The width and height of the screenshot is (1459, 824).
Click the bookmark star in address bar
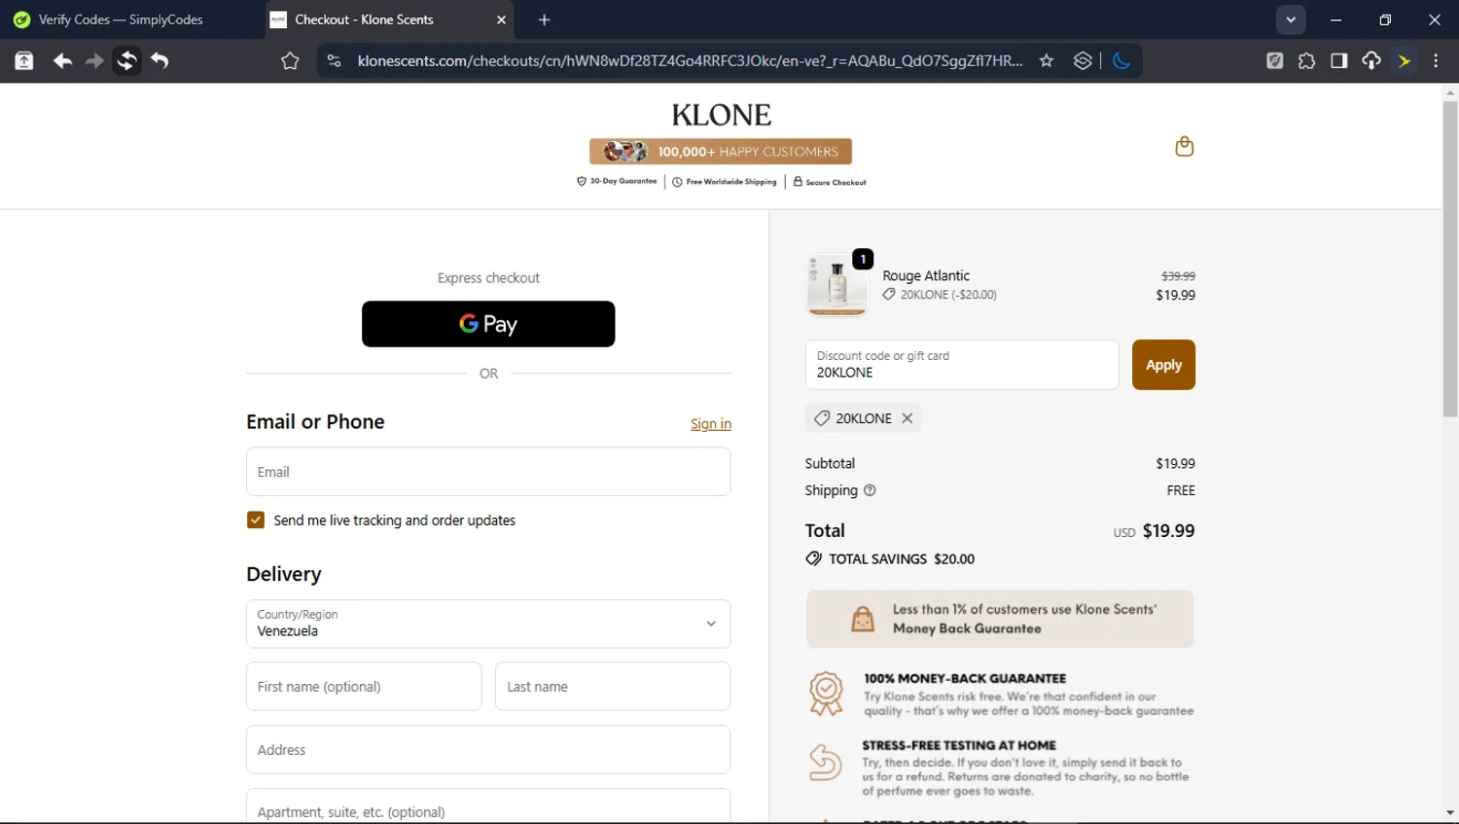(1047, 60)
